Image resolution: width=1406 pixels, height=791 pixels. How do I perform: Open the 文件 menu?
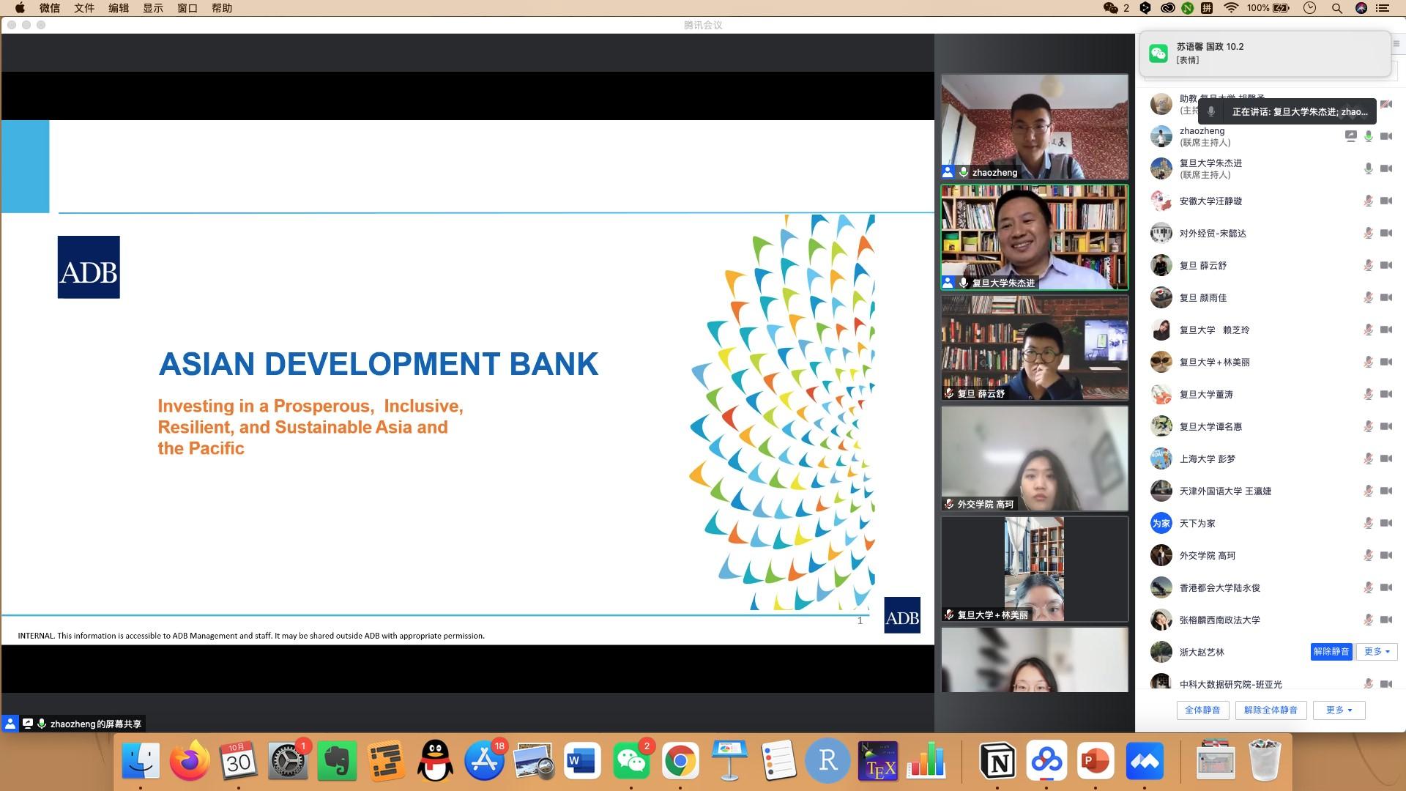coord(84,8)
